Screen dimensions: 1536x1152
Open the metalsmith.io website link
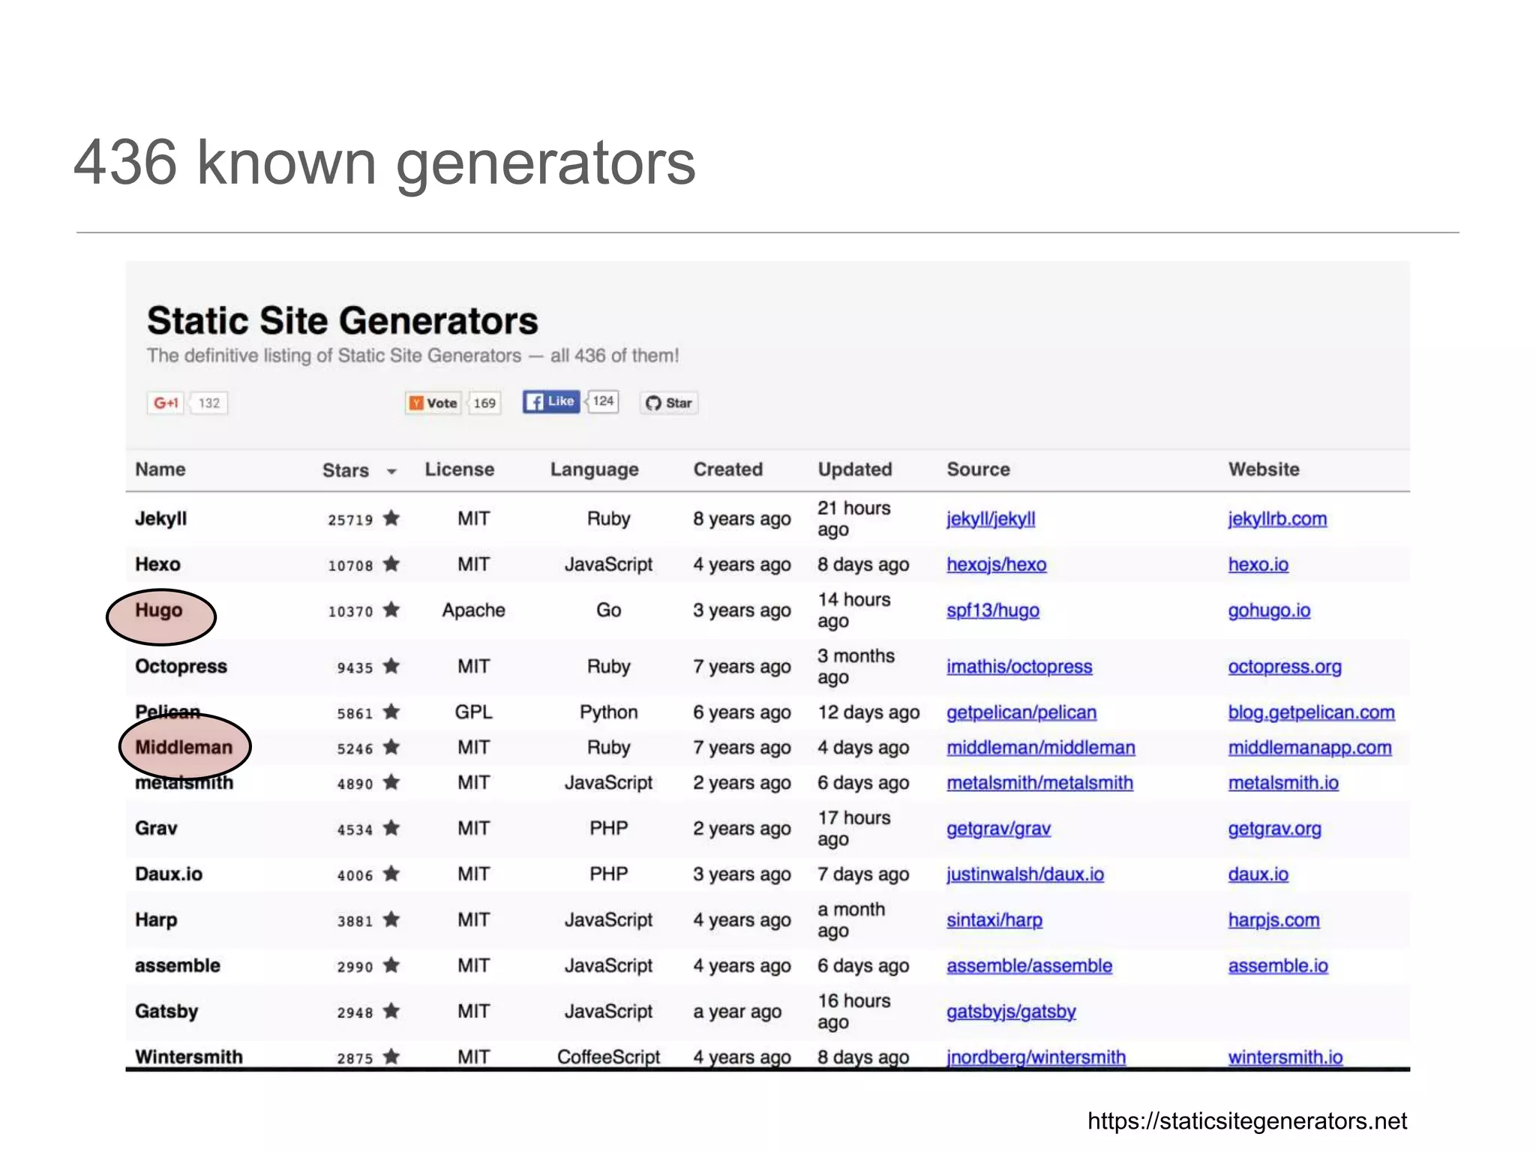(x=1283, y=783)
